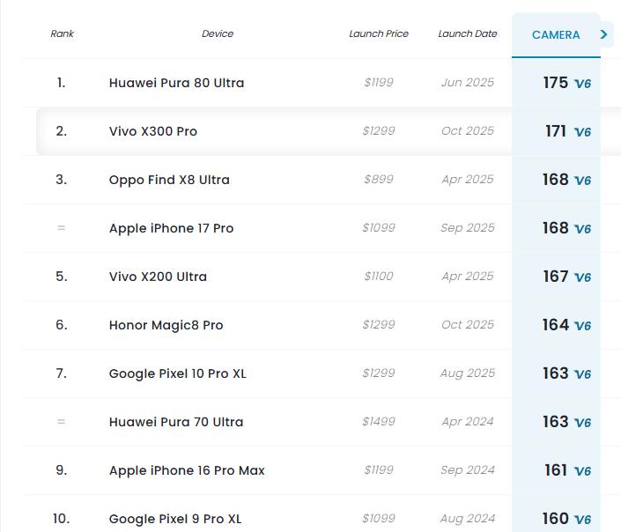Sort by the Device column header
This screenshot has width=621, height=532.
(x=218, y=33)
